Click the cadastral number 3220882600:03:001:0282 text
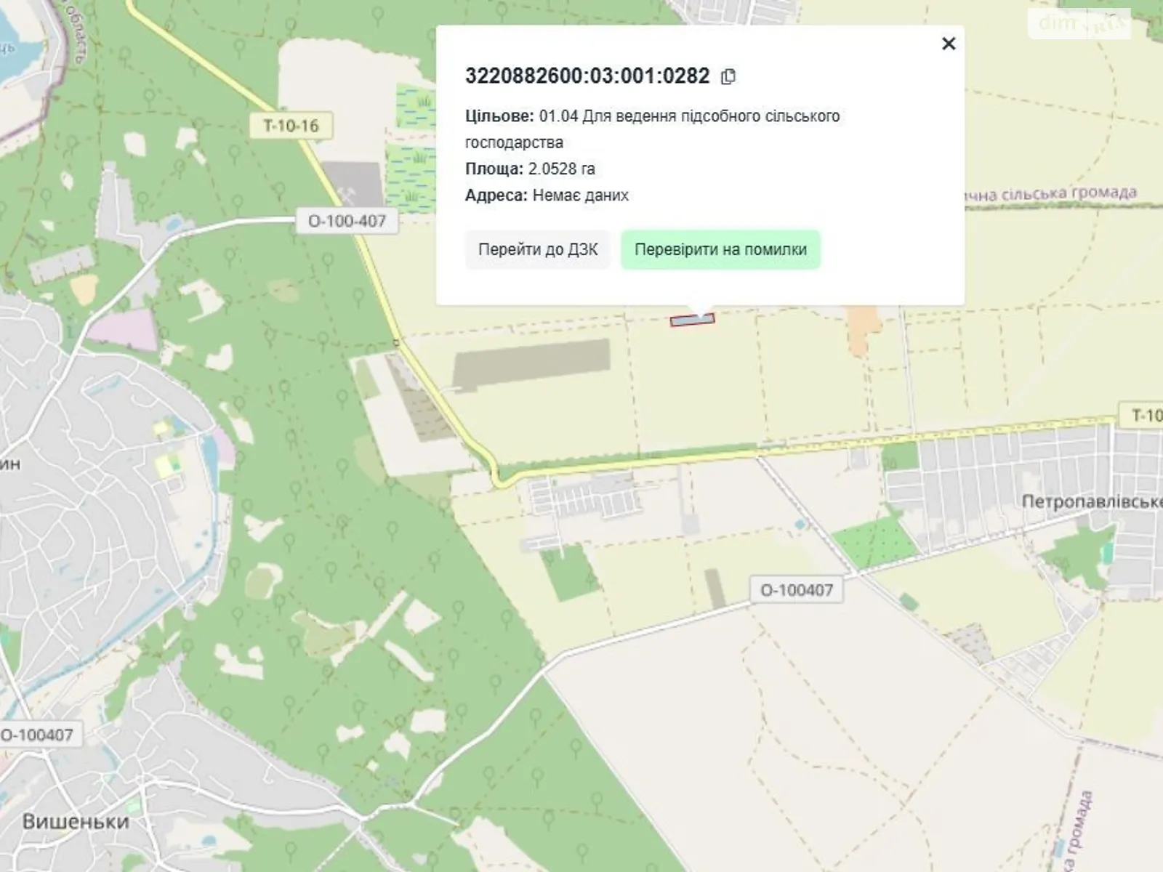This screenshot has height=872, width=1163. click(x=587, y=76)
